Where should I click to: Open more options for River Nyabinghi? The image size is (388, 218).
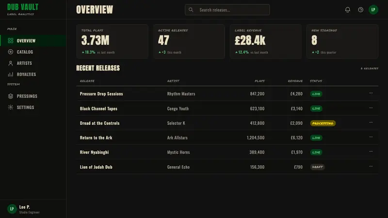tap(371, 152)
